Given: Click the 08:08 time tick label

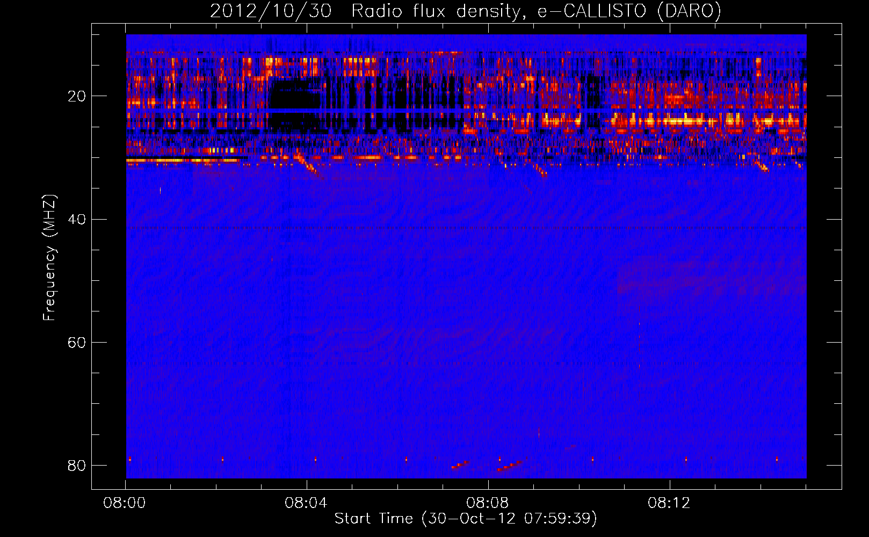Looking at the screenshot, I should pyautogui.click(x=488, y=503).
